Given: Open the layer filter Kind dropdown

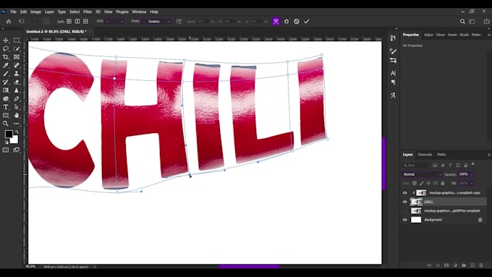Looking at the screenshot, I should [x=416, y=165].
